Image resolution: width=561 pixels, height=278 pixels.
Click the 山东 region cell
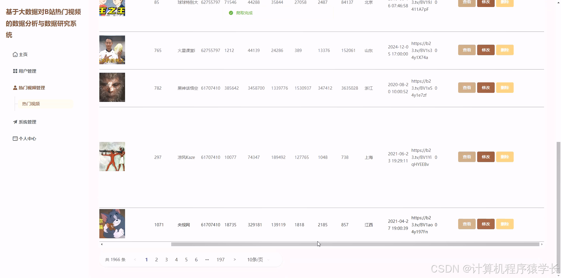click(x=369, y=51)
